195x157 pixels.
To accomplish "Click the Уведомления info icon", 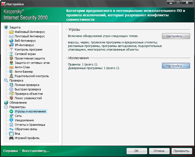I will point(11,120).
